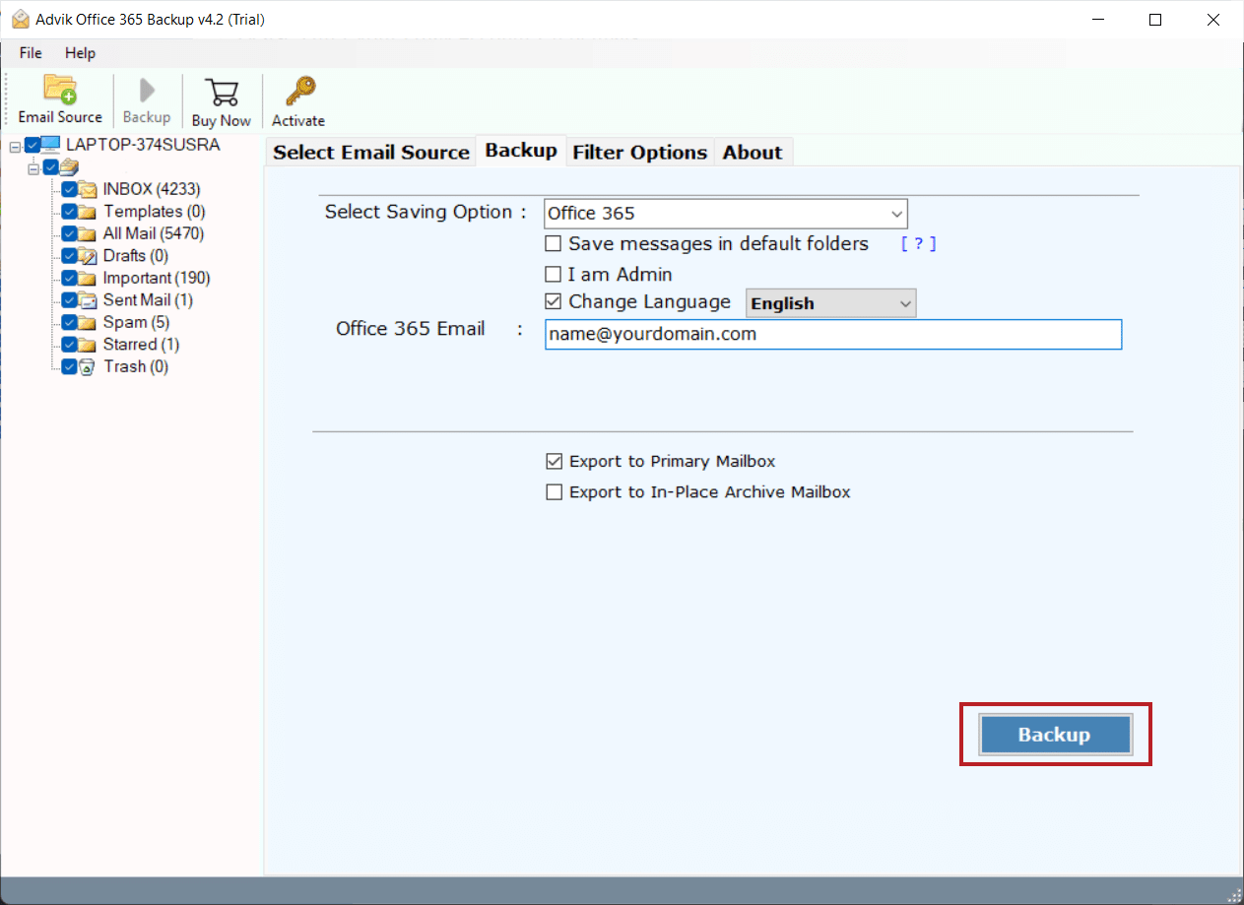Collapse the mailbox account tree node
Image resolution: width=1244 pixels, height=905 pixels.
(33, 168)
